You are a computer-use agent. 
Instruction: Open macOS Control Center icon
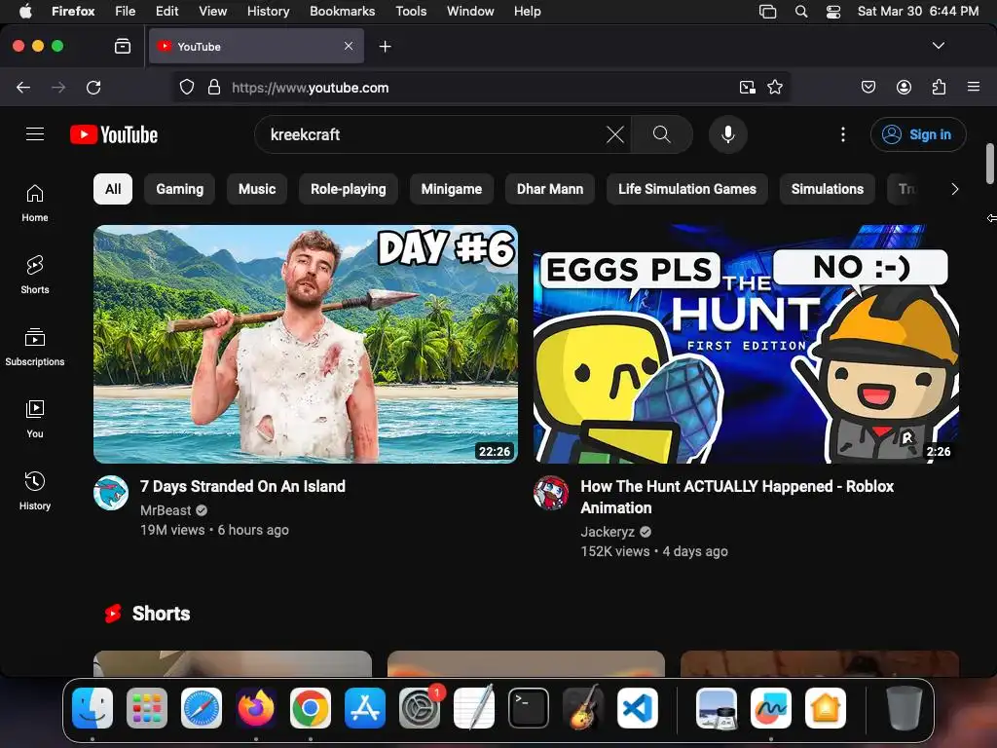tap(833, 12)
